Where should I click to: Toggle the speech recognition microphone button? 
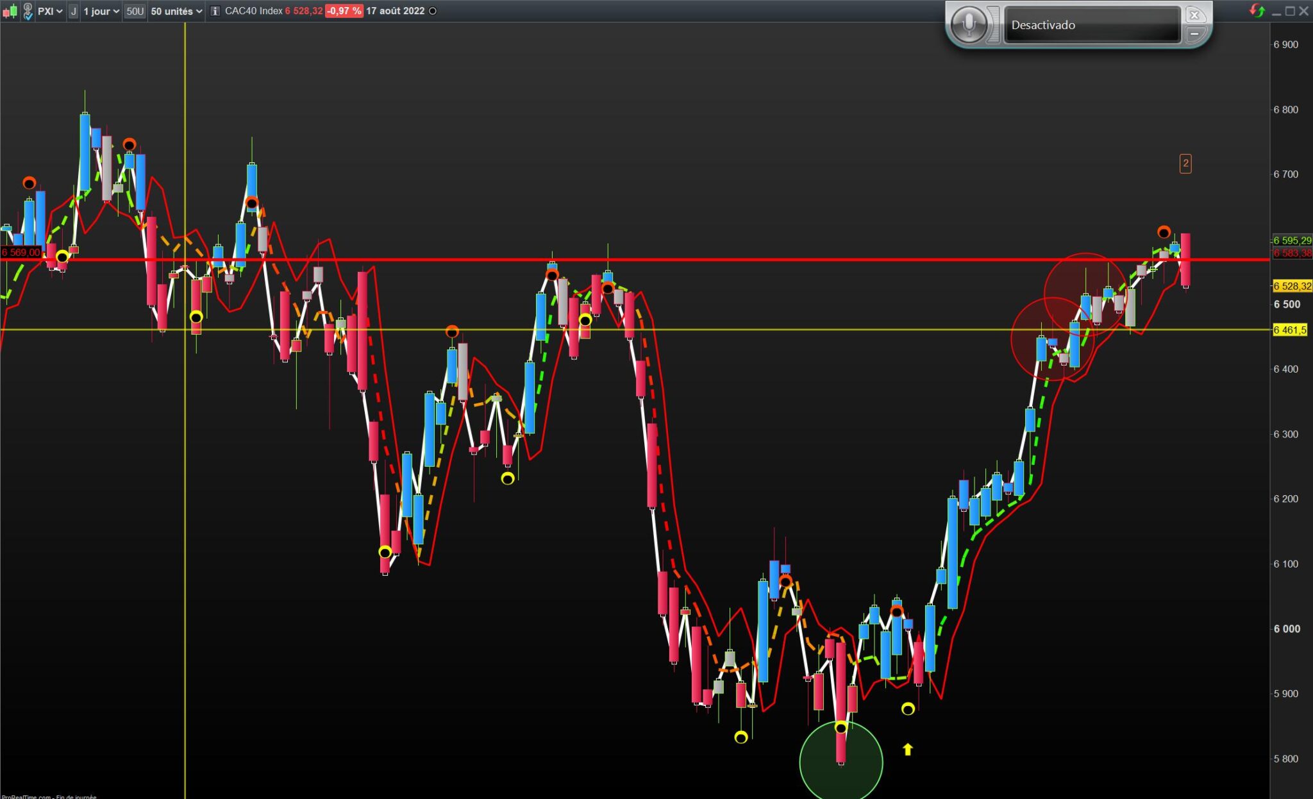pos(969,25)
